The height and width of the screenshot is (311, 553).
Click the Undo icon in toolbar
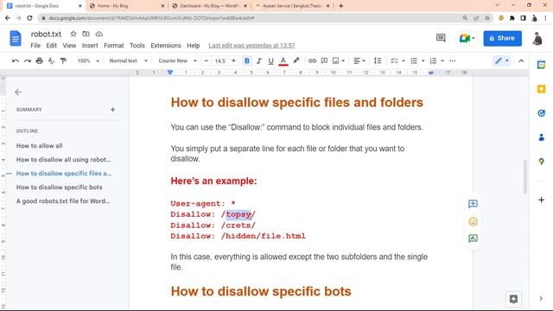click(x=16, y=61)
